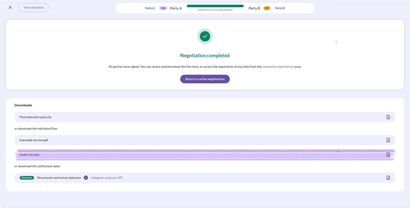
Task: Select the Post execution pack.zip row
Action: click(205, 117)
